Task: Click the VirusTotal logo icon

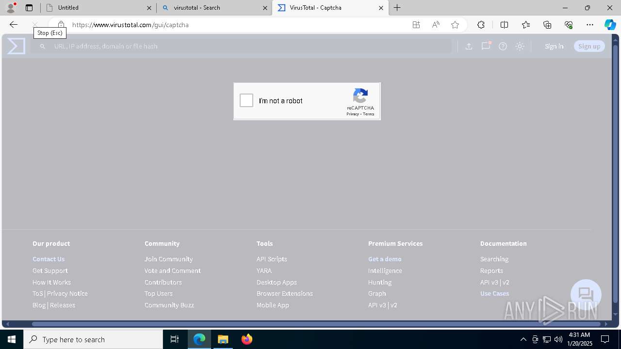Action: click(16, 46)
